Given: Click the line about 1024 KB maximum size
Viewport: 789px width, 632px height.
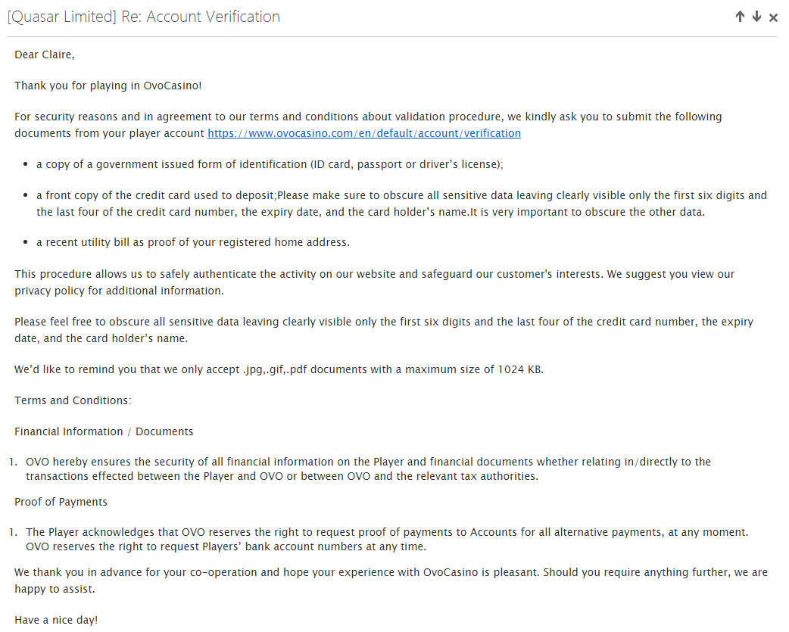Looking at the screenshot, I should click(279, 369).
